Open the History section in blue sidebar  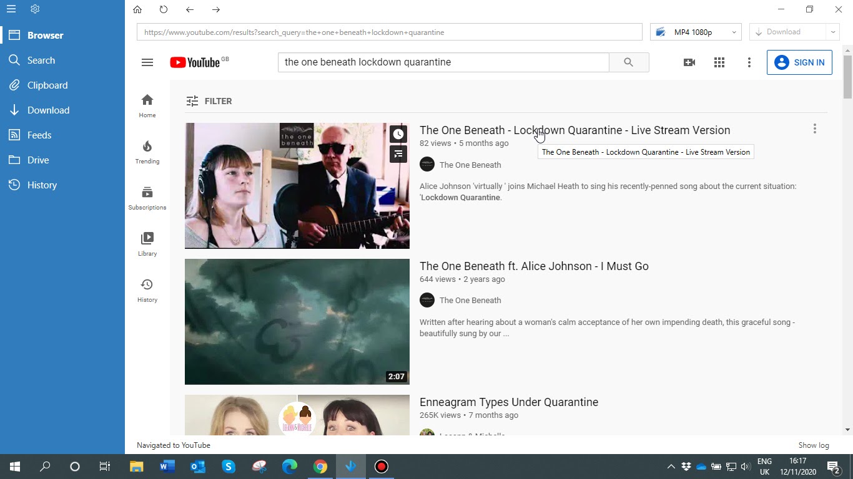tap(62, 185)
